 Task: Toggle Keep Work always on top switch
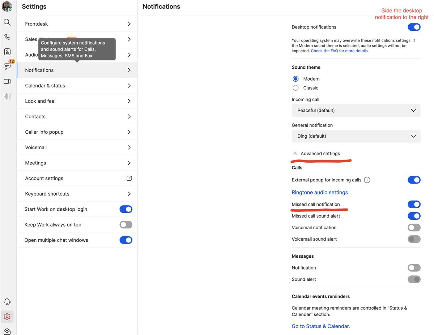[126, 224]
